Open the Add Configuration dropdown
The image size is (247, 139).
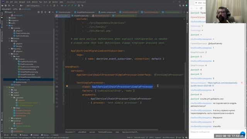(x=34, y=5)
